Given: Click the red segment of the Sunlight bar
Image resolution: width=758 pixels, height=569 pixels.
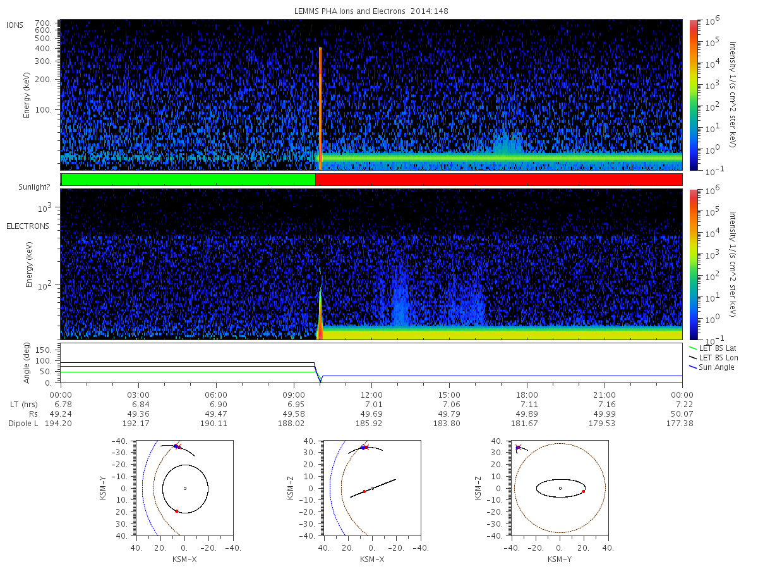Looking at the screenshot, I should click(498, 180).
